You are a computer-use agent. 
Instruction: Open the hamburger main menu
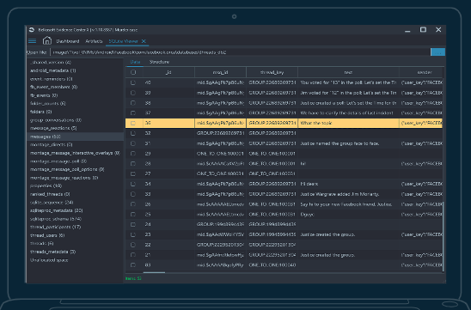pyautogui.click(x=32, y=41)
